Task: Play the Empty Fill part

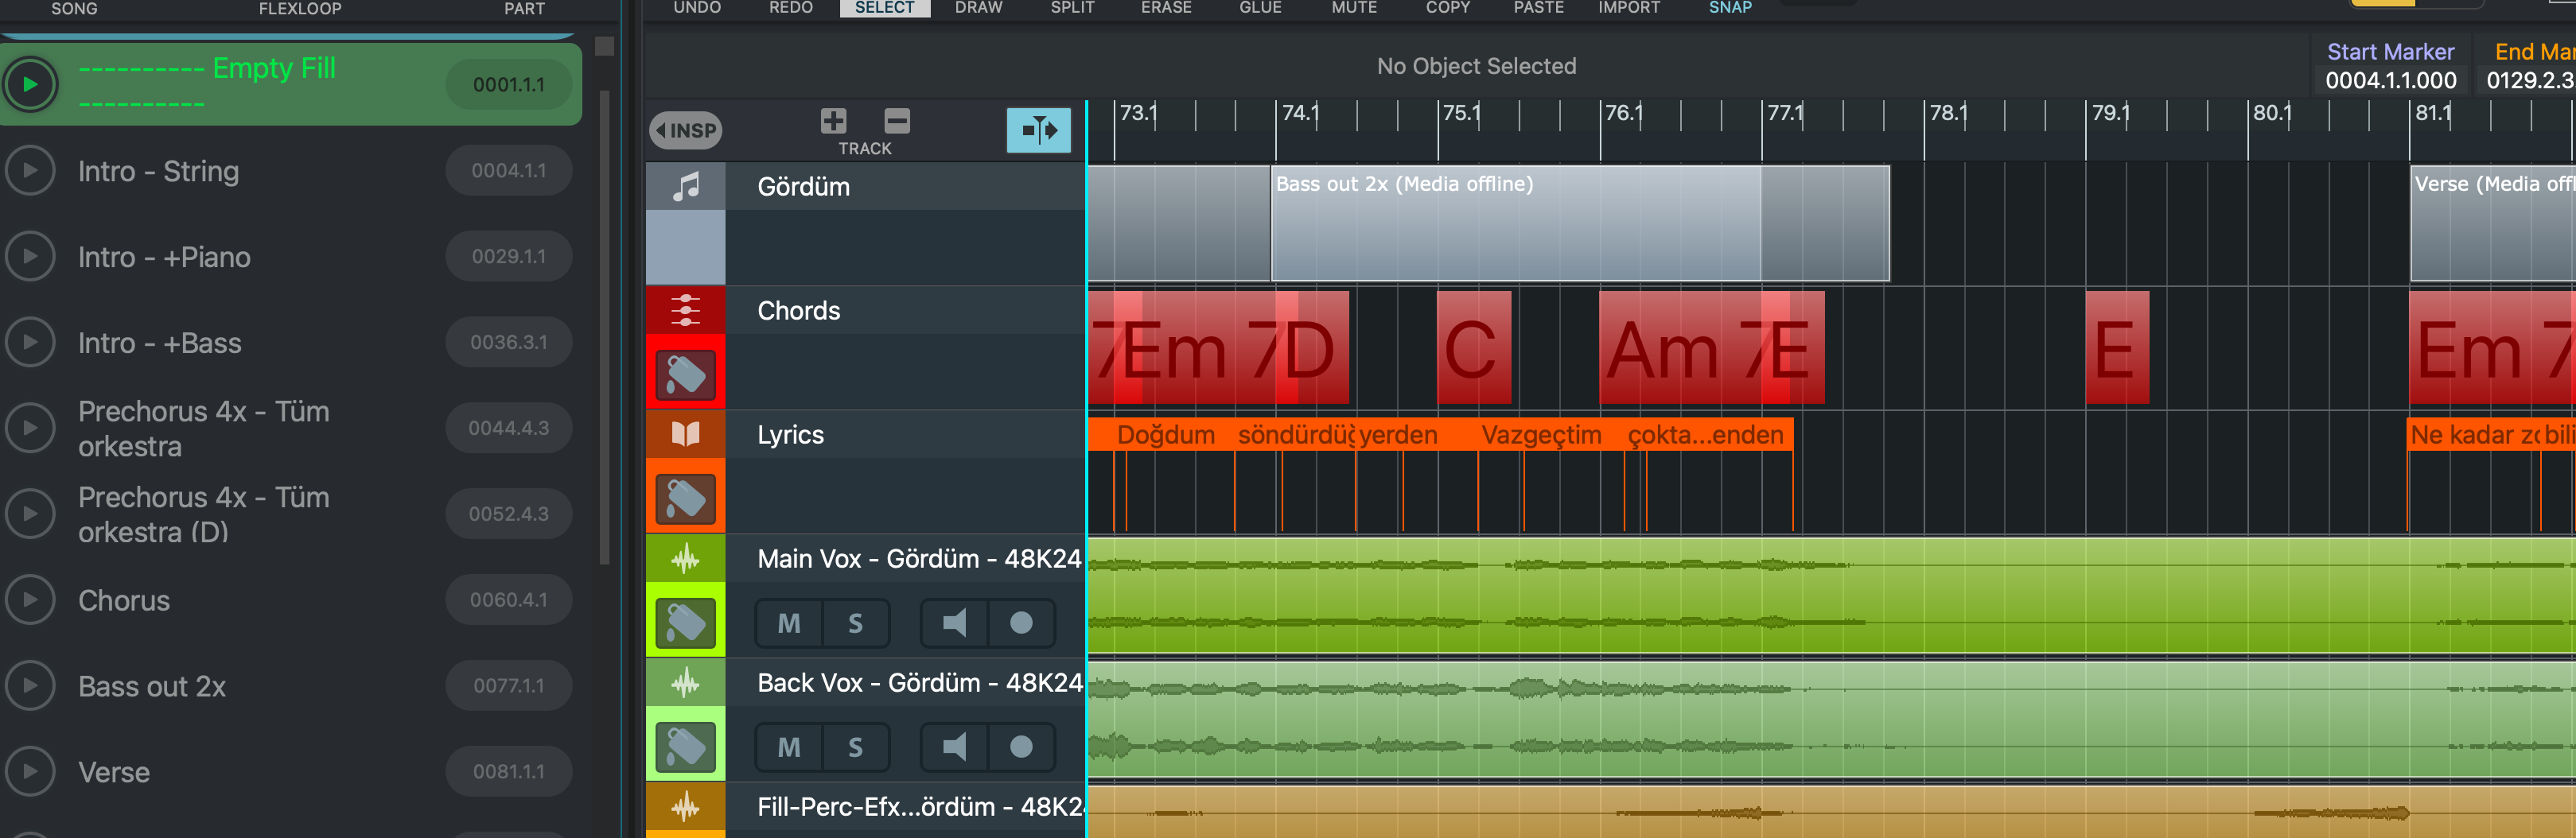Action: 30,84
